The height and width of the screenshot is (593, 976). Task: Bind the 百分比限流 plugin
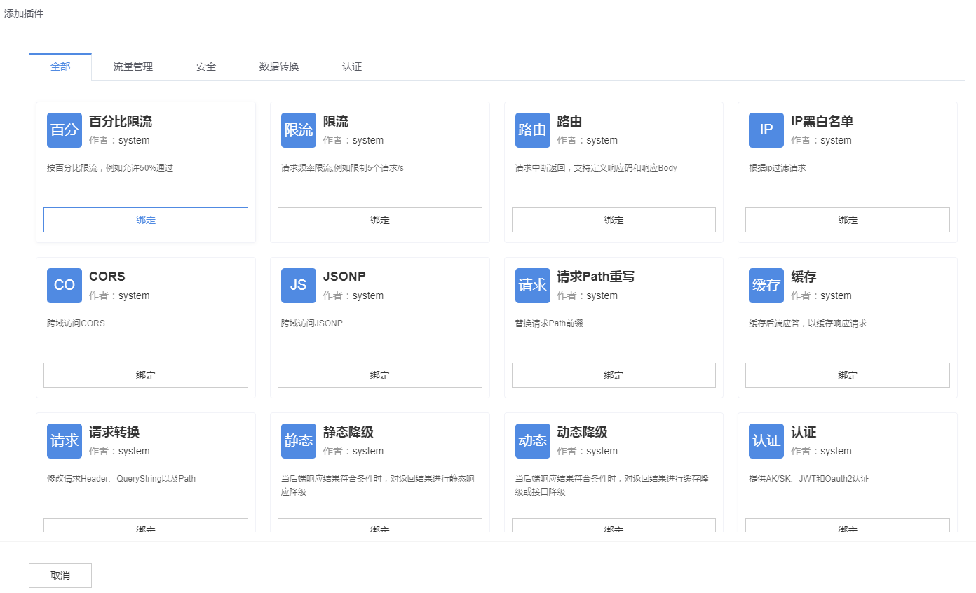[146, 220]
